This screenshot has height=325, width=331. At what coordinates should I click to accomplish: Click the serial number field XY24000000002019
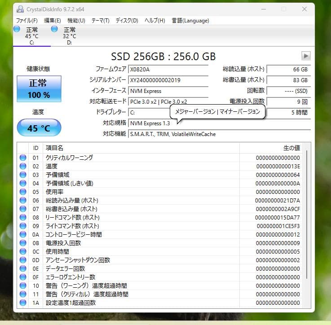(x=168, y=80)
